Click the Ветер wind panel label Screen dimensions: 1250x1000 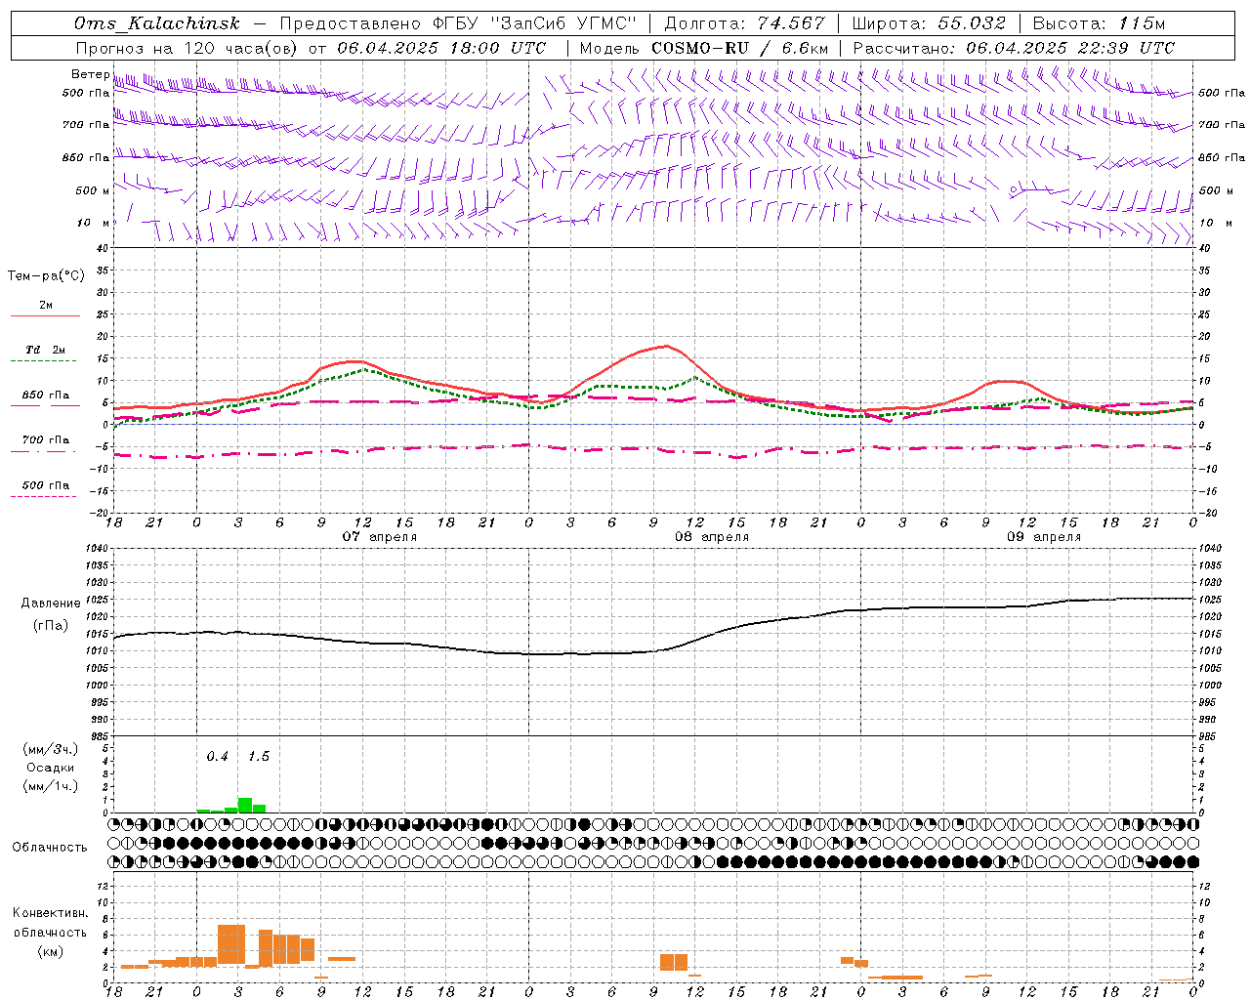pyautogui.click(x=90, y=74)
